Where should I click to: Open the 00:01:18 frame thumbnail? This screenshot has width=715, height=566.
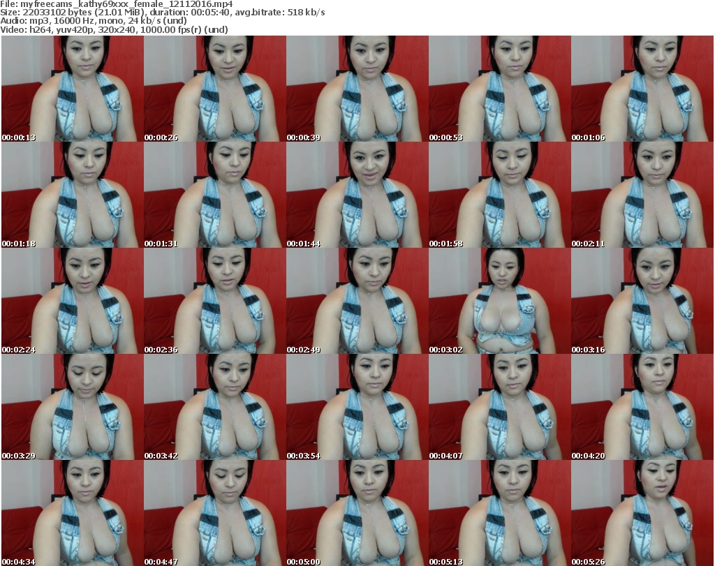pos(72,195)
